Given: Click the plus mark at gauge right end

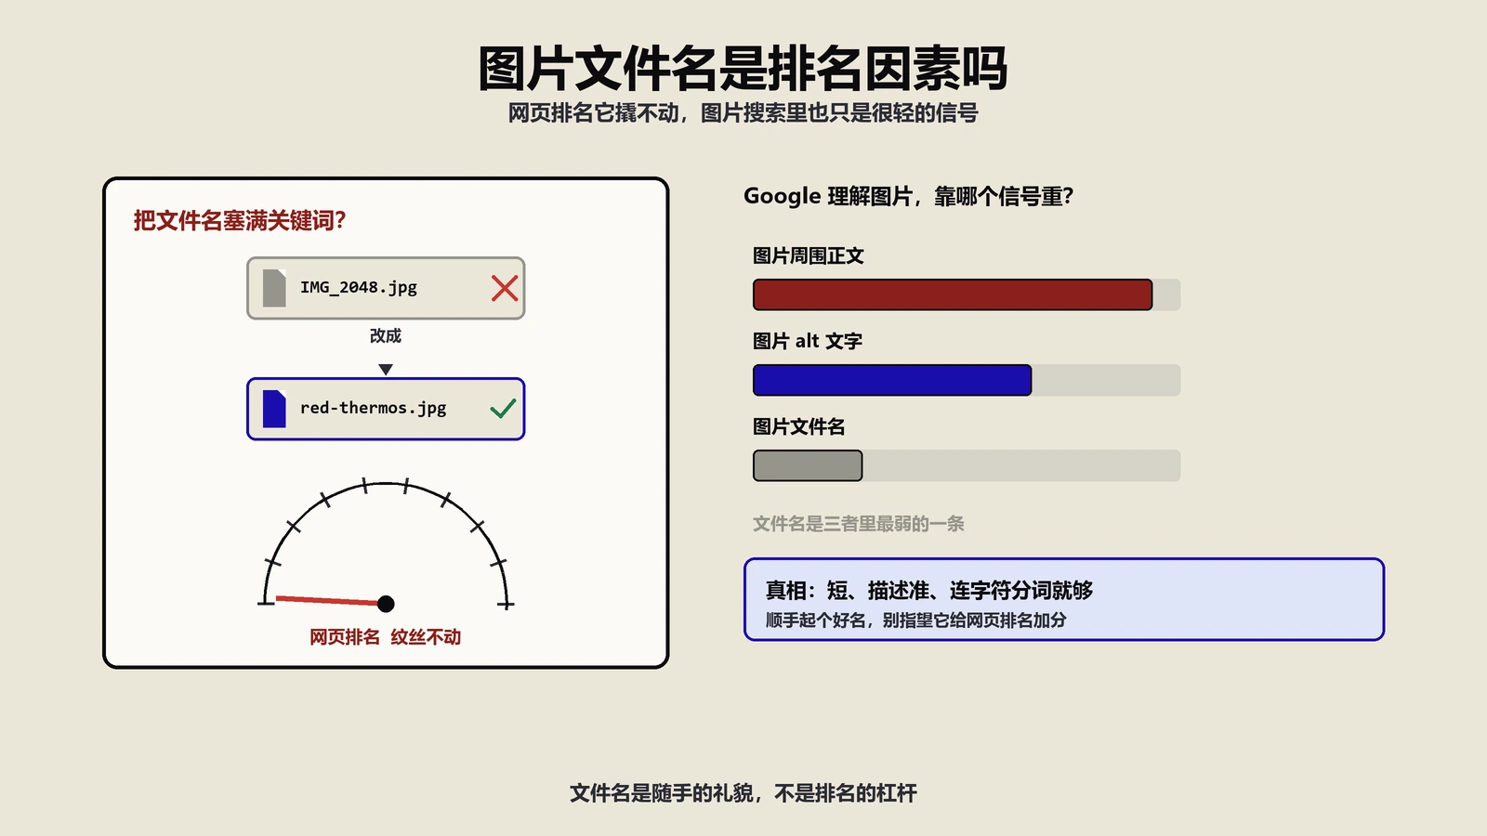Looking at the screenshot, I should (506, 605).
